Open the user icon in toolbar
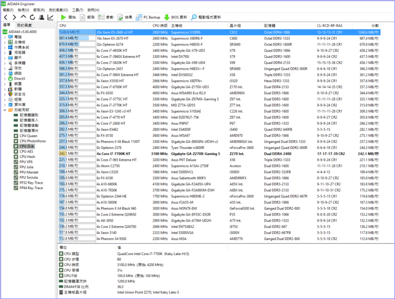This screenshot has width=395, height=299. click(x=41, y=17)
